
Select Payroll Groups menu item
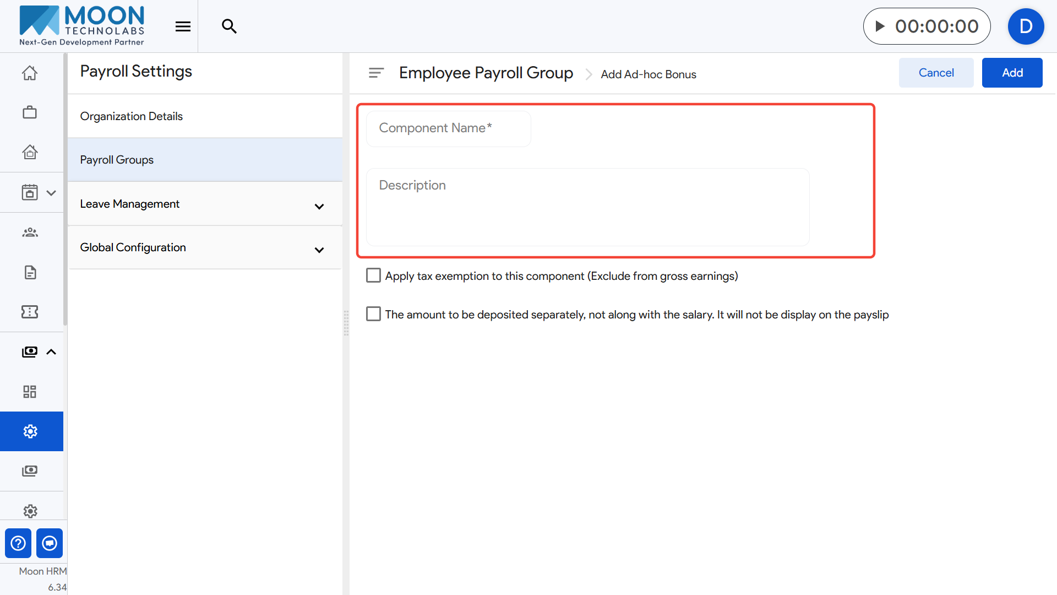click(117, 160)
